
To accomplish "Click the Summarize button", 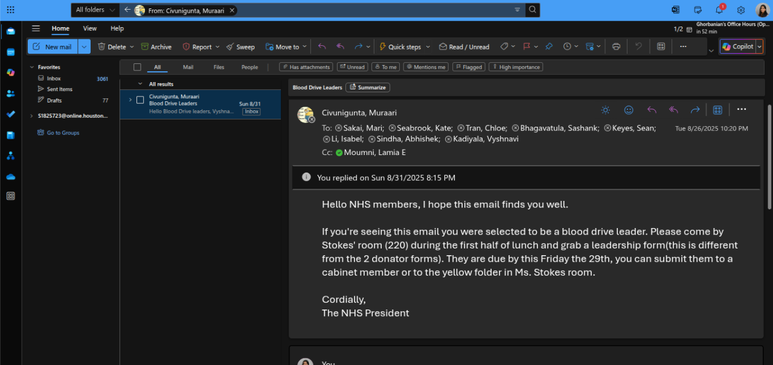I will (368, 87).
